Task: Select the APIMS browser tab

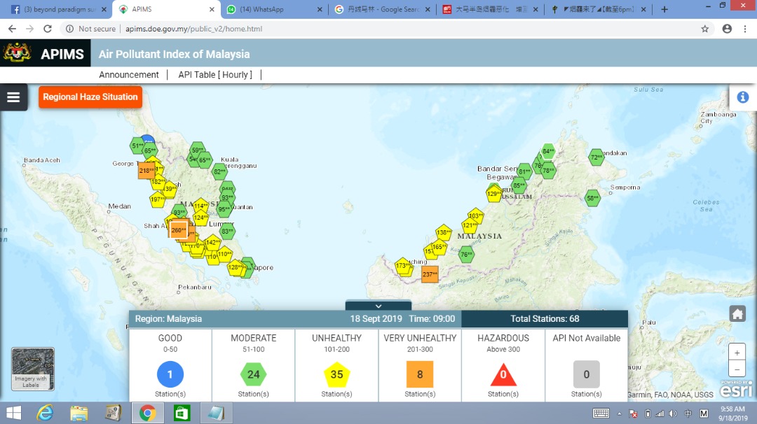Action: point(167,10)
